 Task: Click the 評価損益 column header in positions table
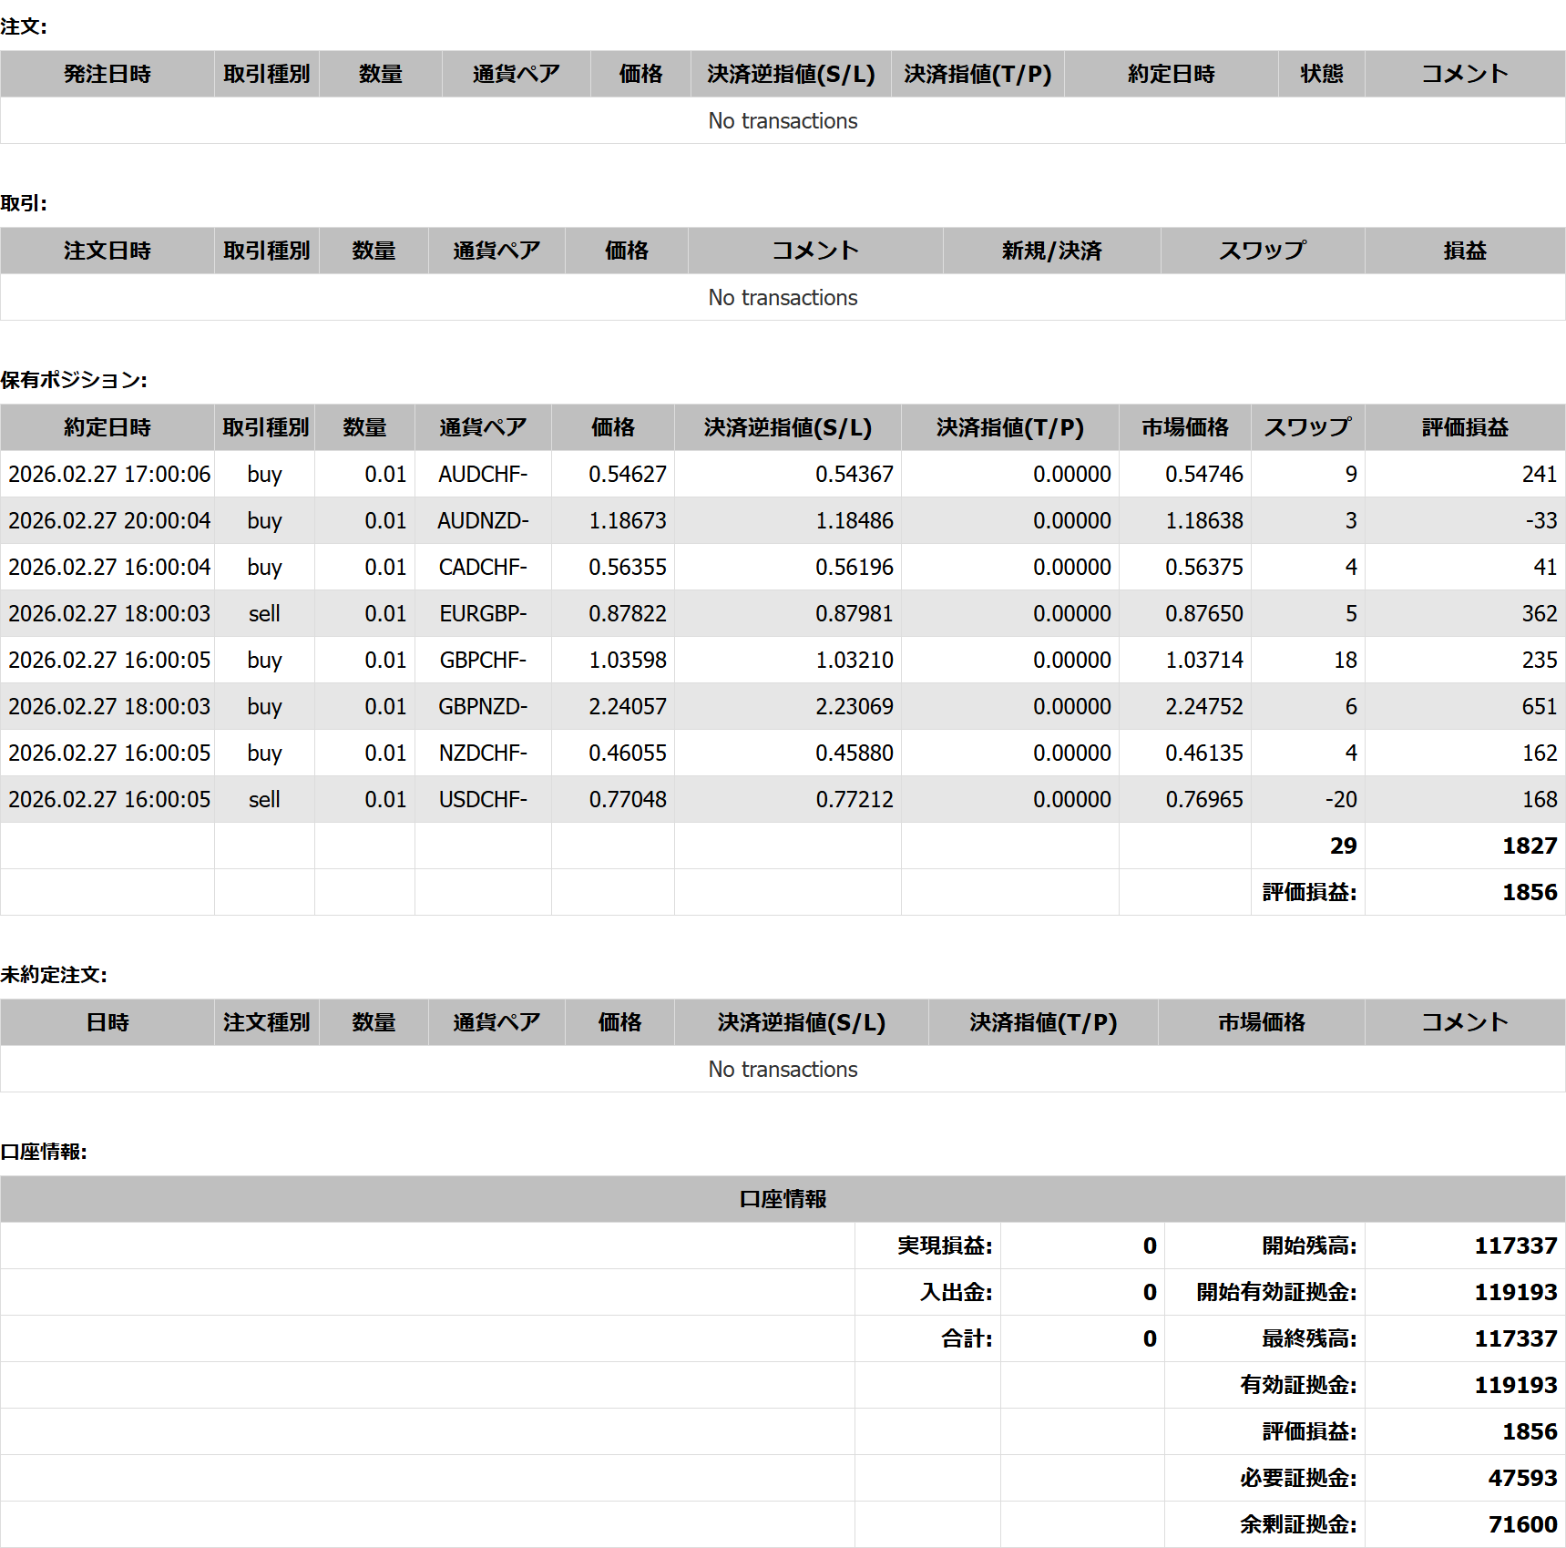coord(1464,427)
